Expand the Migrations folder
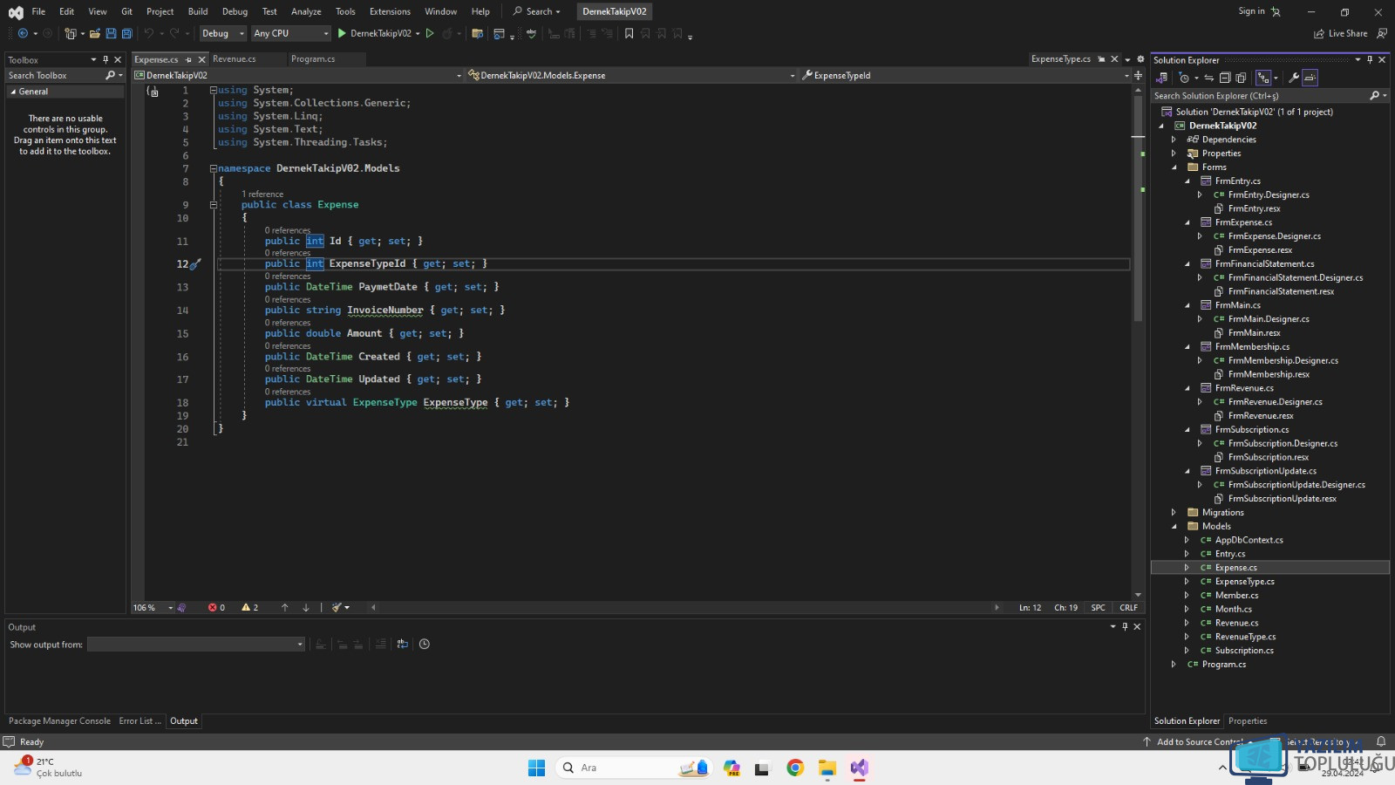Screen dimensions: 1395x785 (1174, 512)
